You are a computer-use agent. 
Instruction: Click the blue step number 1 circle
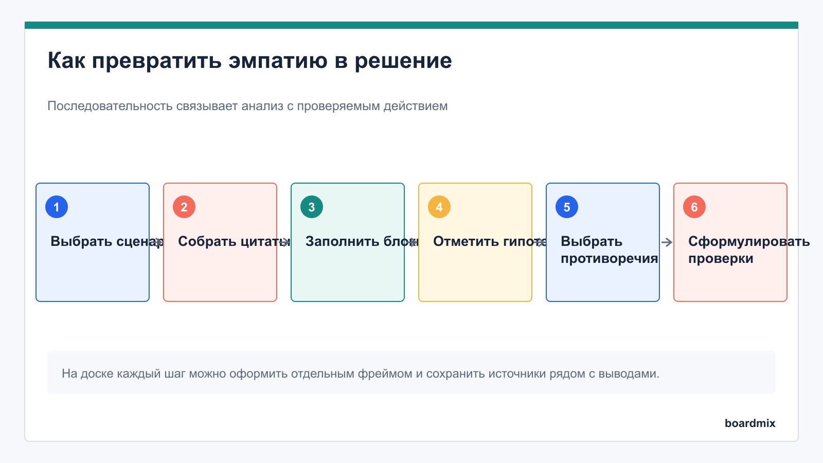point(57,207)
